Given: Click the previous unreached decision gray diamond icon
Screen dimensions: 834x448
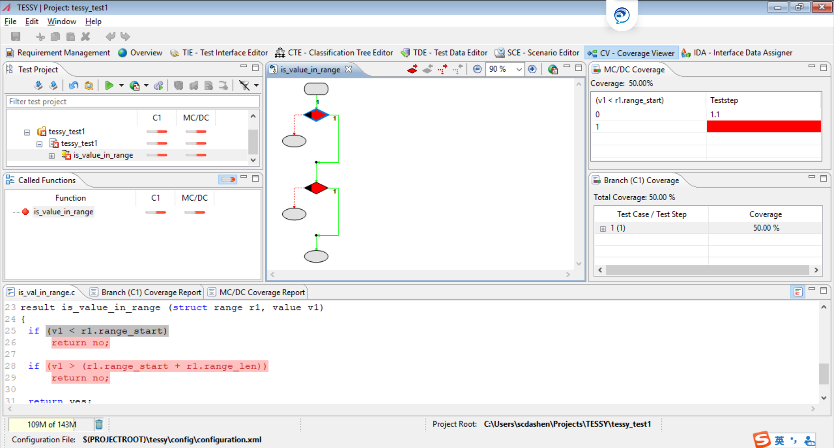Looking at the screenshot, I should click(x=428, y=69).
